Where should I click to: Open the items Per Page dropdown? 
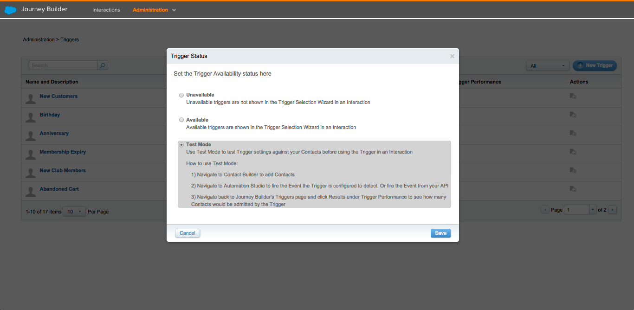pos(74,212)
